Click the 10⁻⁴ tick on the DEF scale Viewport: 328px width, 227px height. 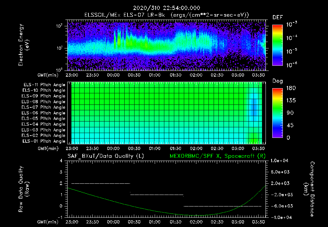291,38
